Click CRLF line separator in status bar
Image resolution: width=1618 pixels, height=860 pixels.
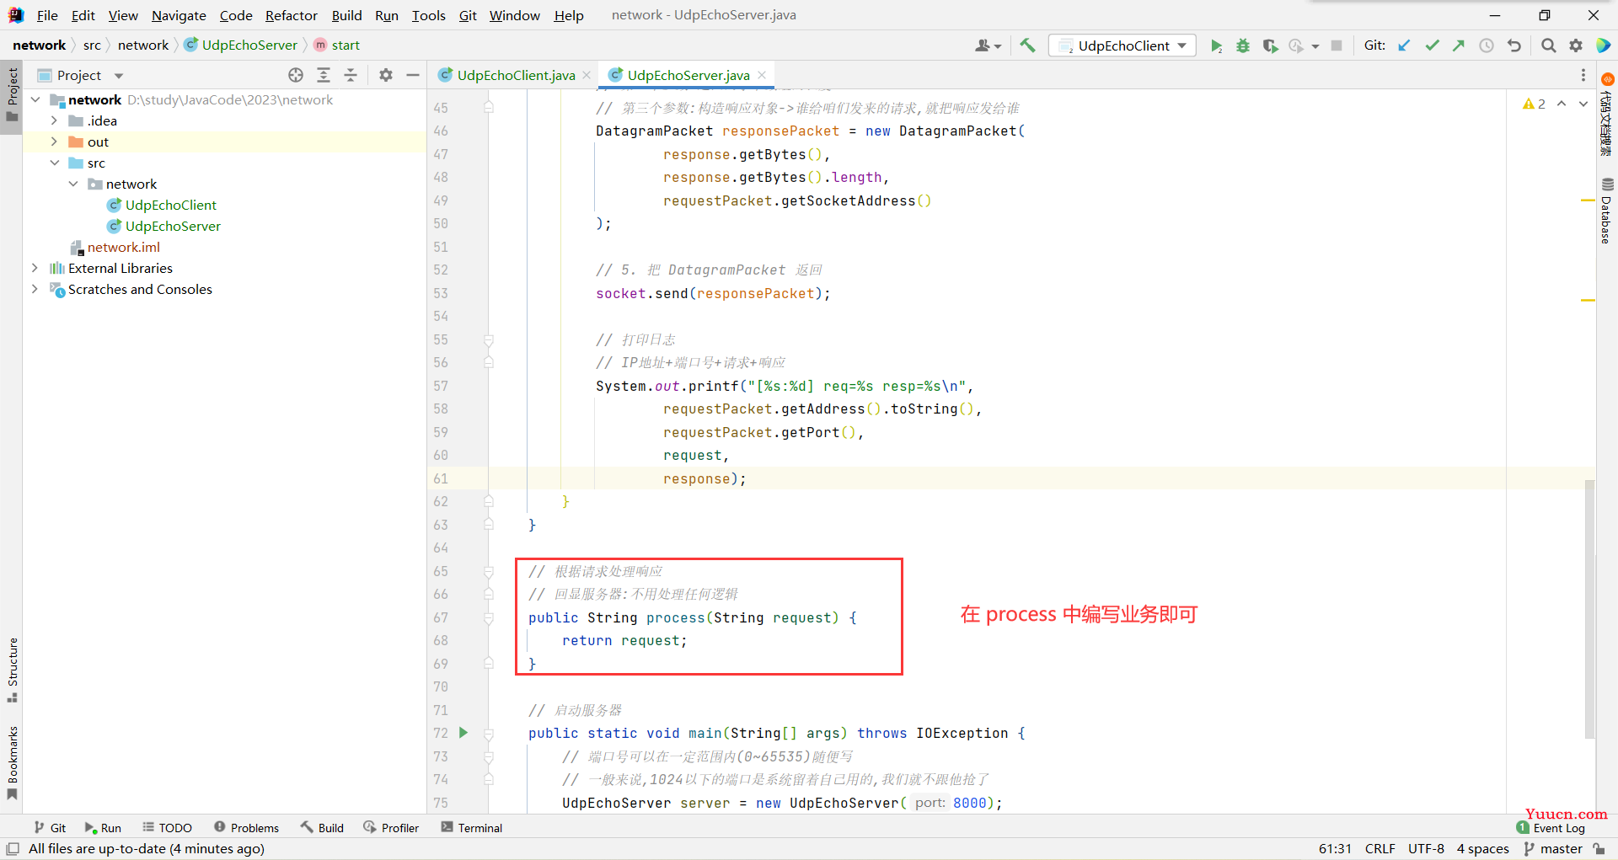point(1380,849)
